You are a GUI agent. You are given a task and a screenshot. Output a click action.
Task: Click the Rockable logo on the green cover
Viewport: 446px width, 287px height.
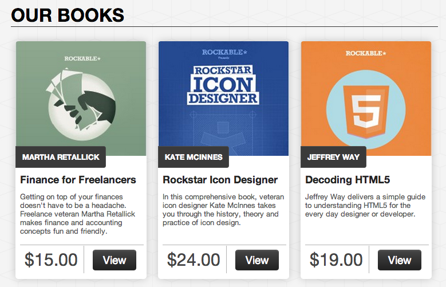tap(82, 58)
